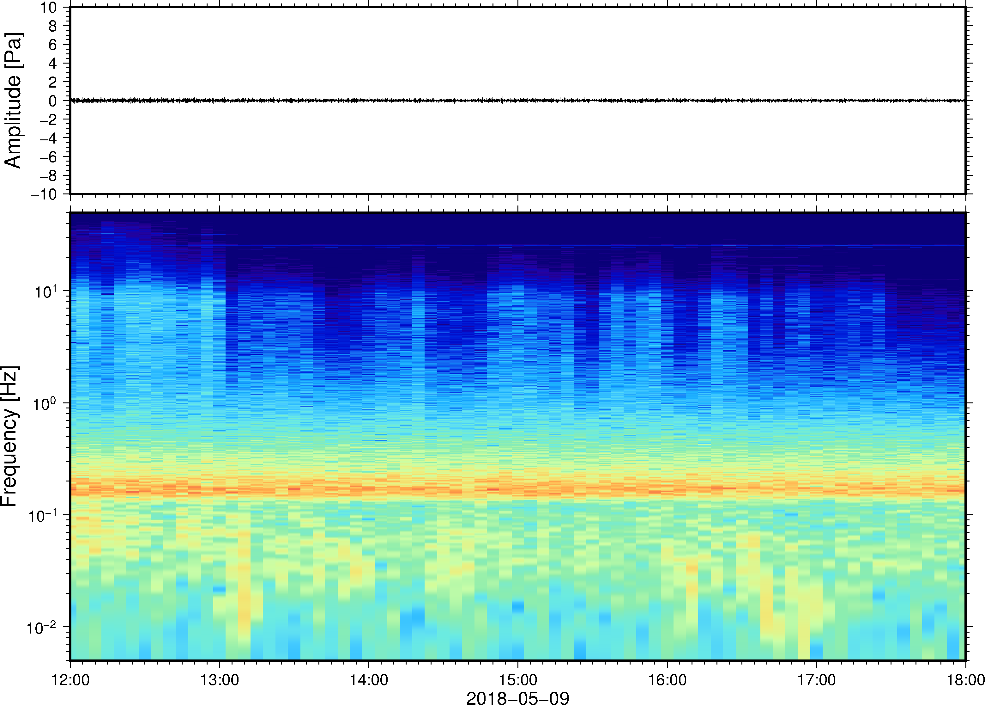Click the frequency tick label "10⁻¹"
The height and width of the screenshot is (705, 985).
click(x=43, y=515)
